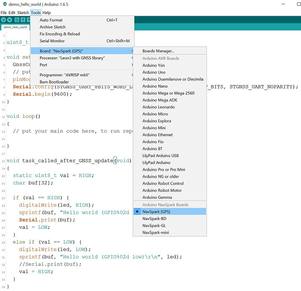Click the "void loop()" code line
This screenshot has height=291, width=301.
(x=23, y=116)
